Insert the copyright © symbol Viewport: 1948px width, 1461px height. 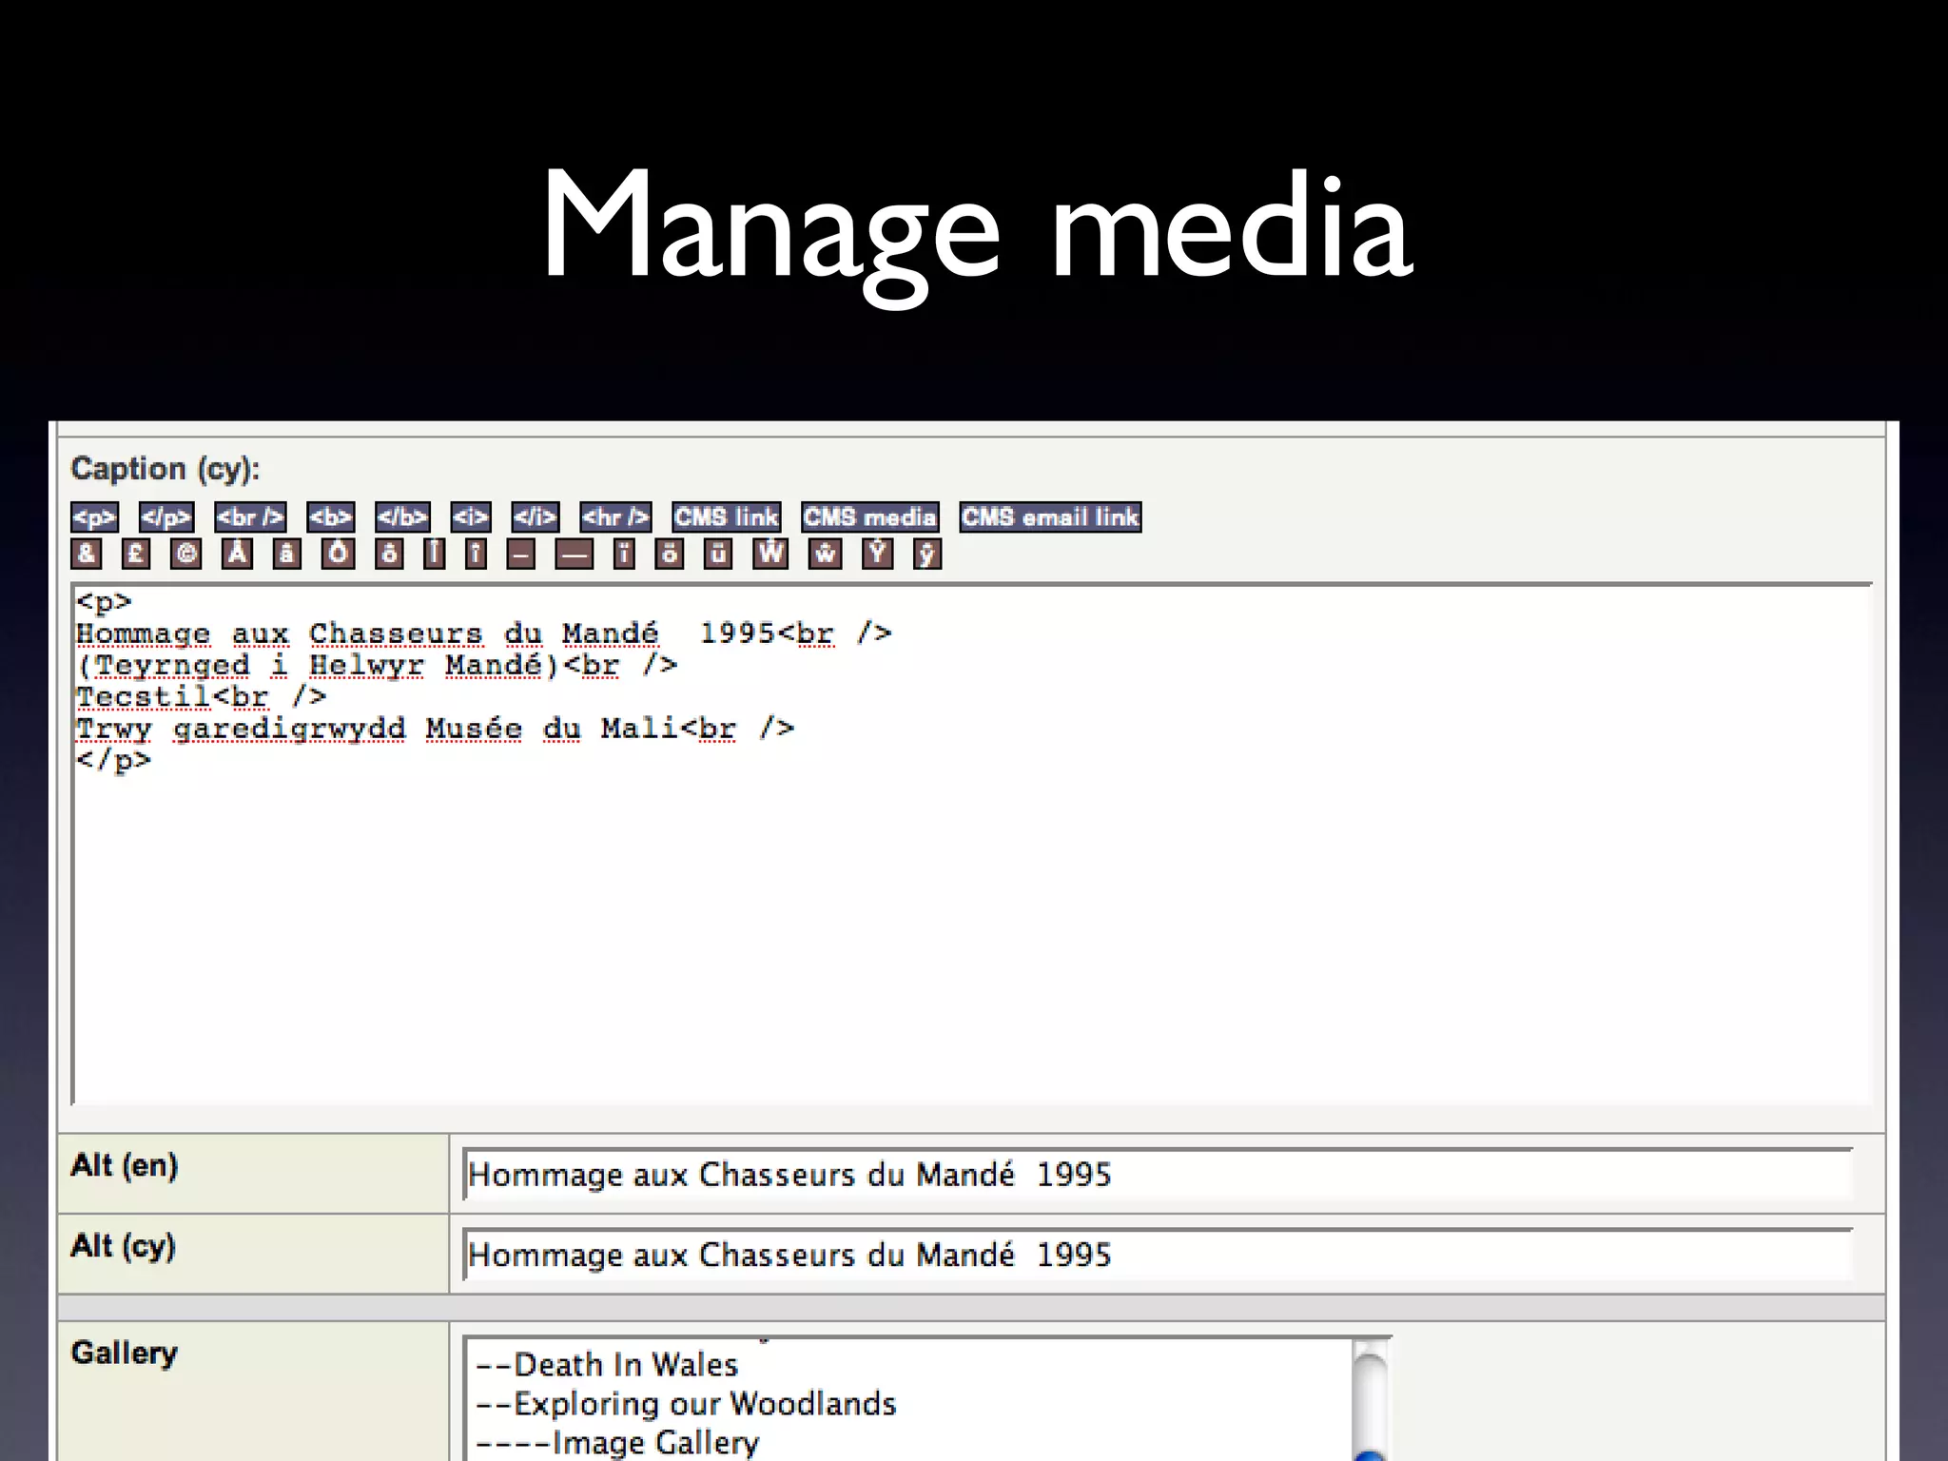coord(186,554)
